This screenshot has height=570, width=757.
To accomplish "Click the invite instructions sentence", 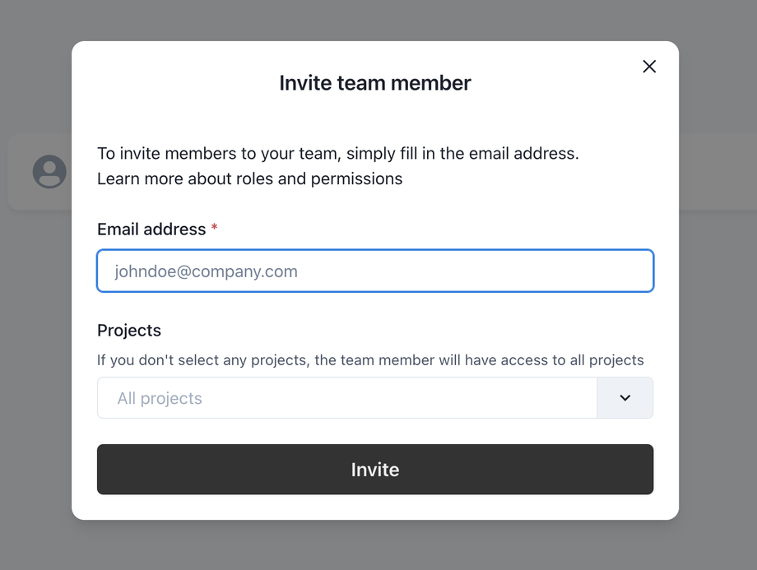I will click(338, 154).
